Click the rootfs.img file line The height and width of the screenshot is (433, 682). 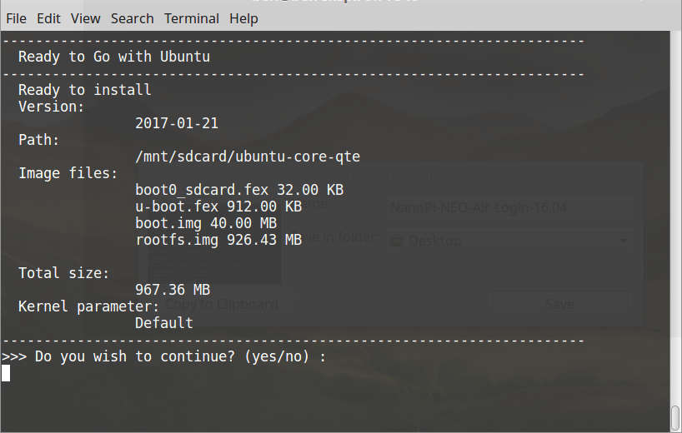218,240
